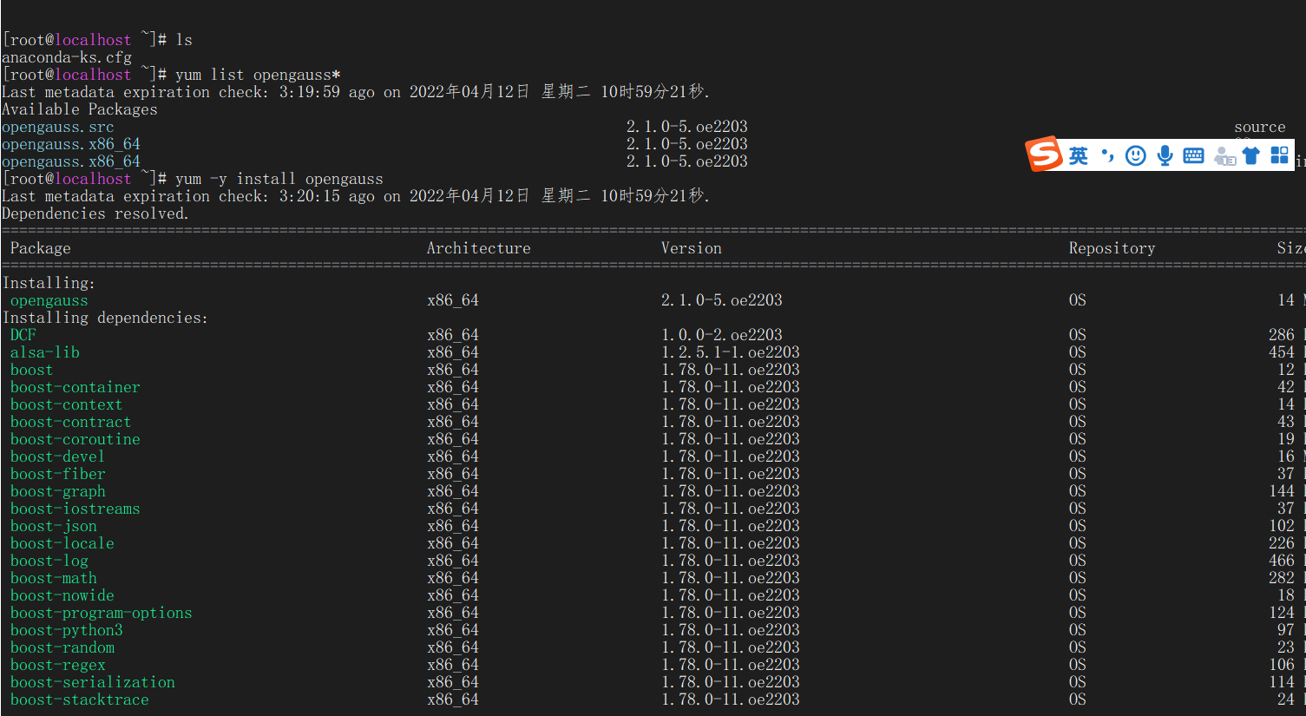This screenshot has width=1306, height=716.
Task: Click the Architecture column header
Action: click(x=478, y=247)
